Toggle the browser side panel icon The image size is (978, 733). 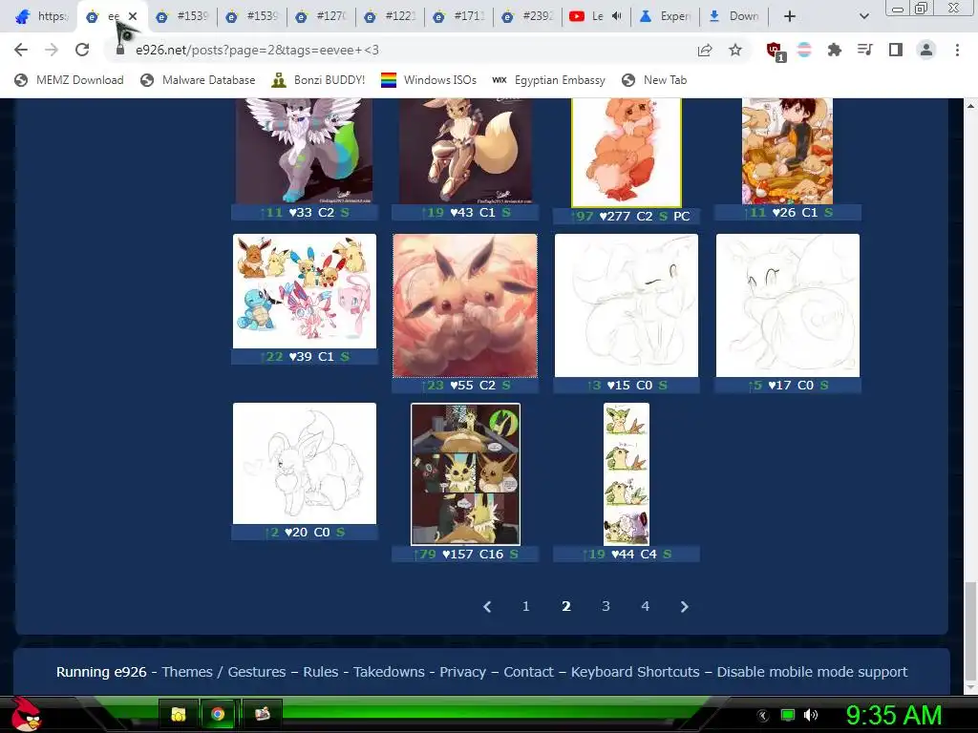tap(896, 50)
